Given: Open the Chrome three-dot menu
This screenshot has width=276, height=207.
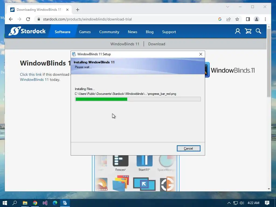Looking at the screenshot, I should 265,19.
